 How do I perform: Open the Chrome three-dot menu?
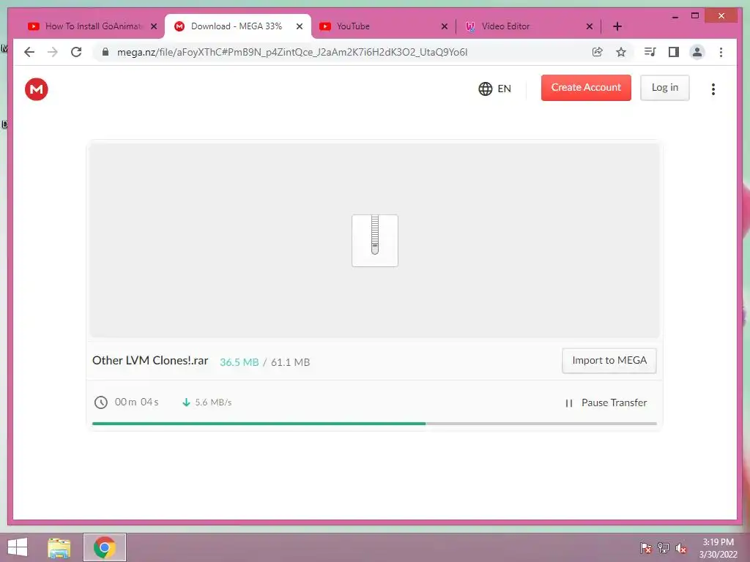tap(721, 52)
